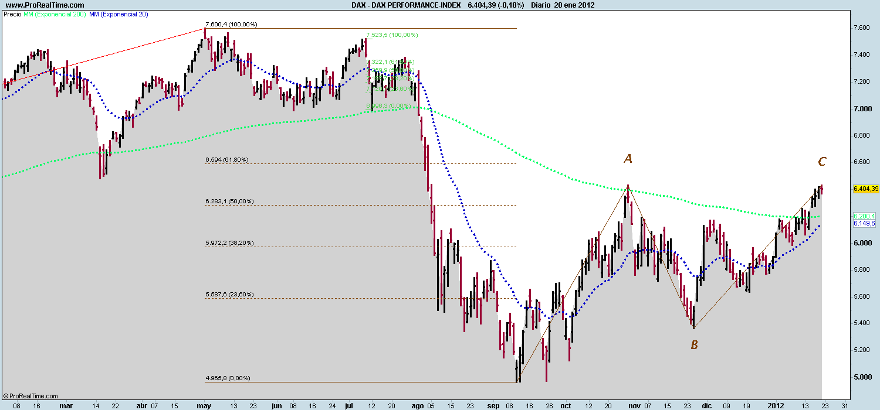Click the 5.000 price axis value

coord(861,377)
